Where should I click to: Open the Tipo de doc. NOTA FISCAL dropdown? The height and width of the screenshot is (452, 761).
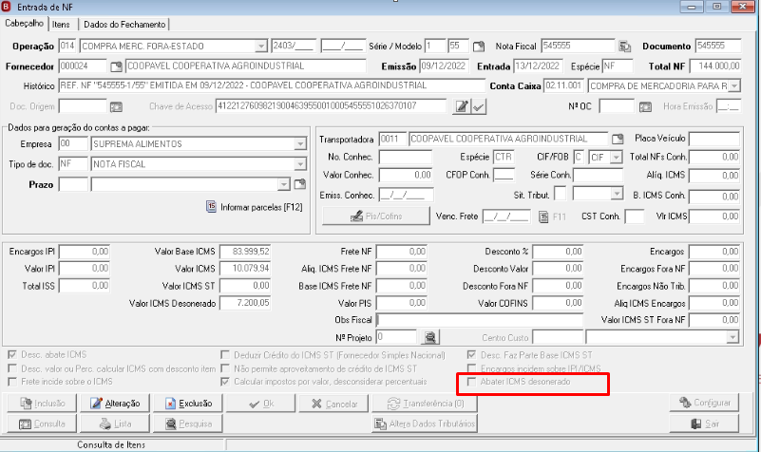point(300,164)
